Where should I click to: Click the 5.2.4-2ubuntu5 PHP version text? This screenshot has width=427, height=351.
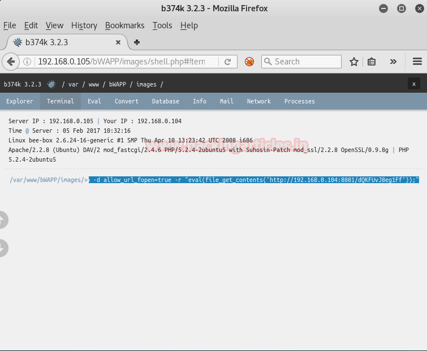click(32, 159)
